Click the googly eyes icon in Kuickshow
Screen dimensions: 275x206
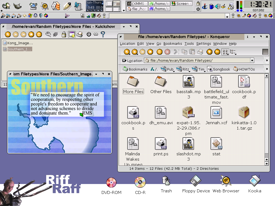[96, 34]
